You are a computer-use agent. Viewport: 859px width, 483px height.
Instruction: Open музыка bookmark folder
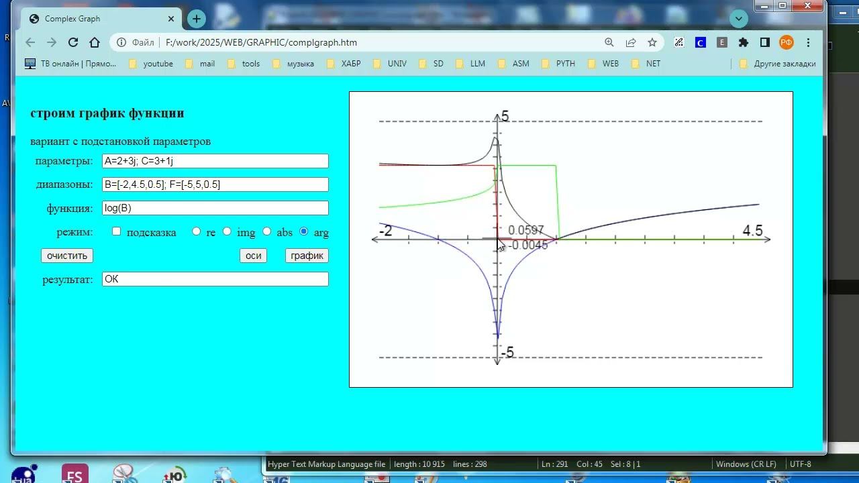point(293,64)
